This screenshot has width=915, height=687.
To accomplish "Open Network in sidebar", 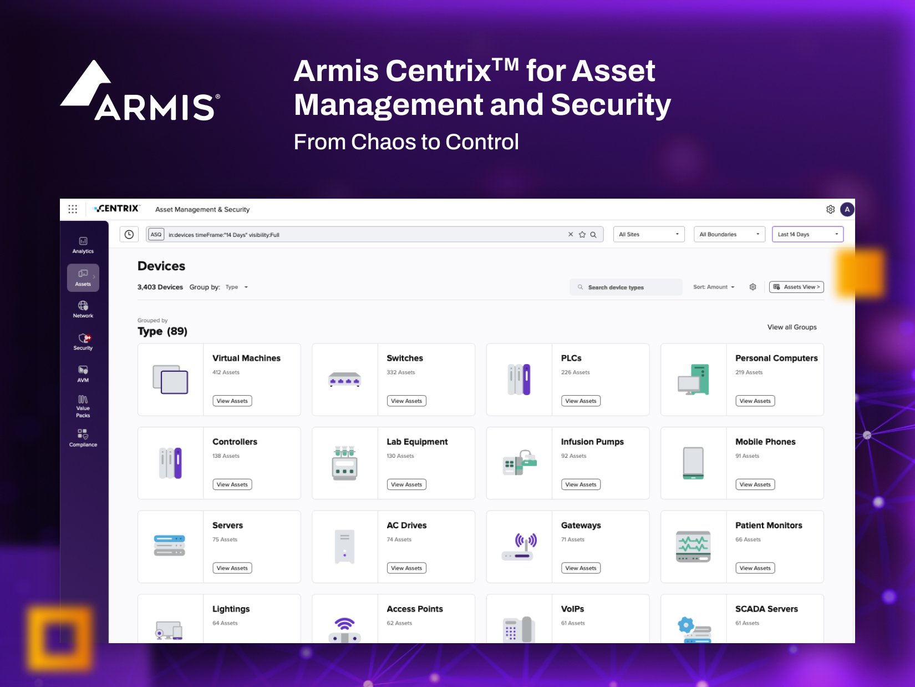I will (x=83, y=310).
